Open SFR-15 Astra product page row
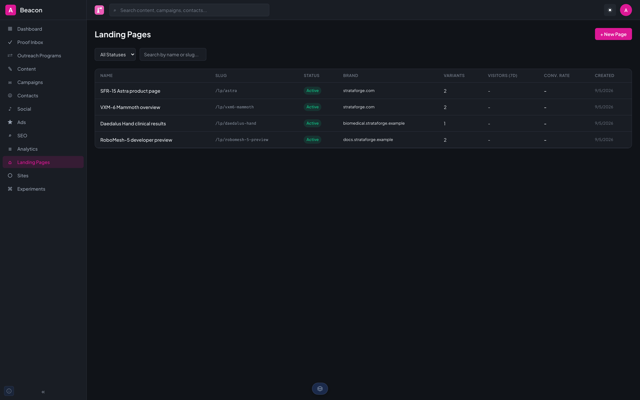The image size is (640, 400). tap(363, 91)
